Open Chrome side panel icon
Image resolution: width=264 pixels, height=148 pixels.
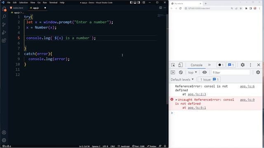(x=250, y=8)
